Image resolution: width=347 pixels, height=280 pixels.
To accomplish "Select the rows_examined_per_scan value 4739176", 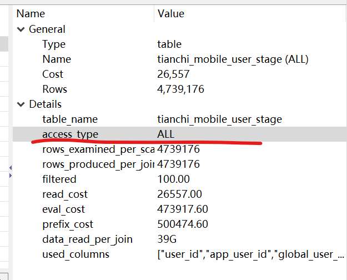I will coord(178,149).
